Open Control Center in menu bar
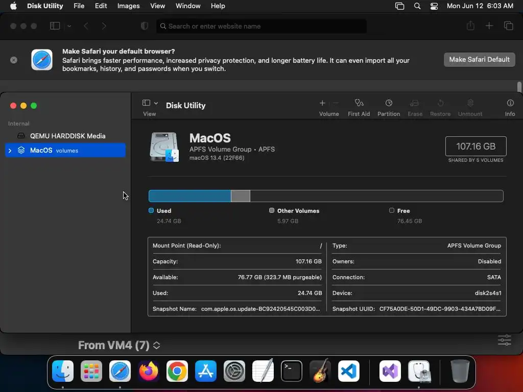Screen dimensions: 523x392 tap(434, 6)
